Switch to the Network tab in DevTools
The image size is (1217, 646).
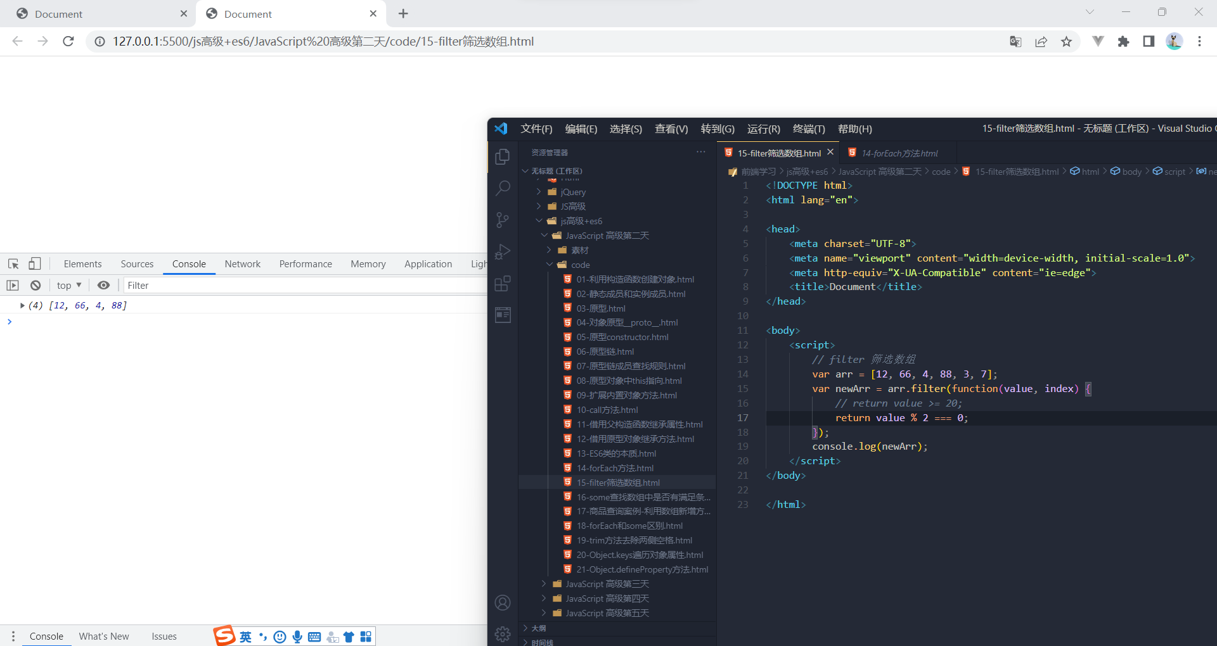[242, 263]
